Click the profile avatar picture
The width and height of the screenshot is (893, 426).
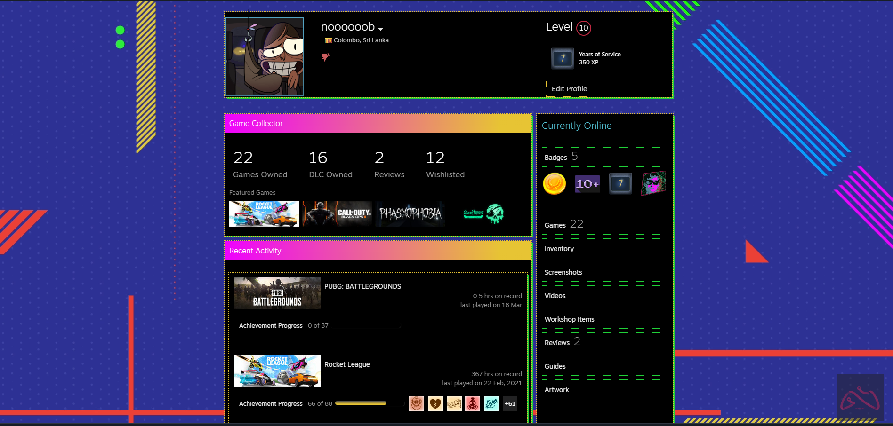coord(265,56)
